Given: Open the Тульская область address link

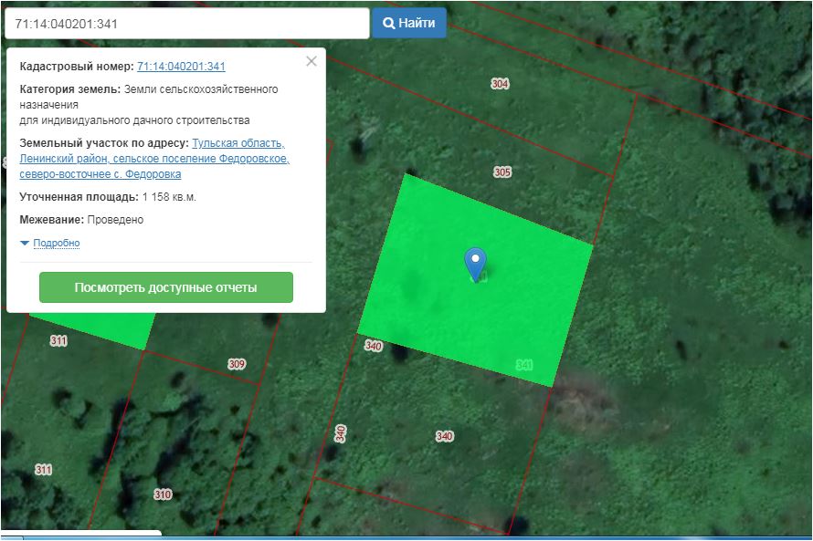Looking at the screenshot, I should coord(238,143).
